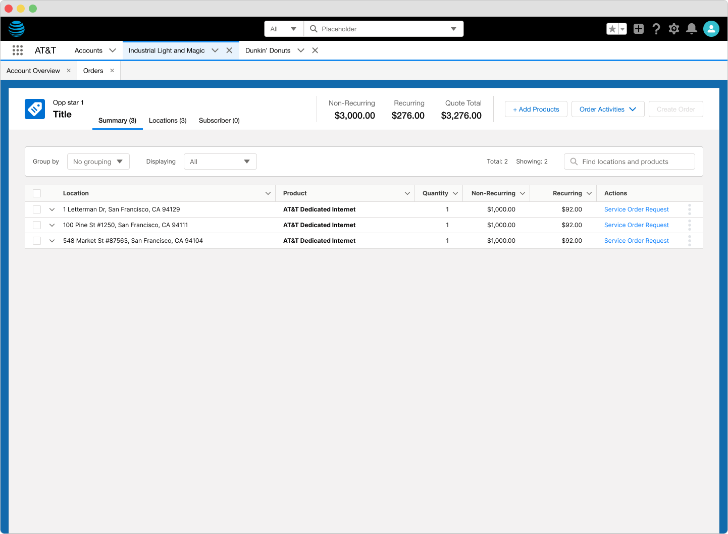Open the Orders subtab
728x534 pixels.
click(x=93, y=71)
